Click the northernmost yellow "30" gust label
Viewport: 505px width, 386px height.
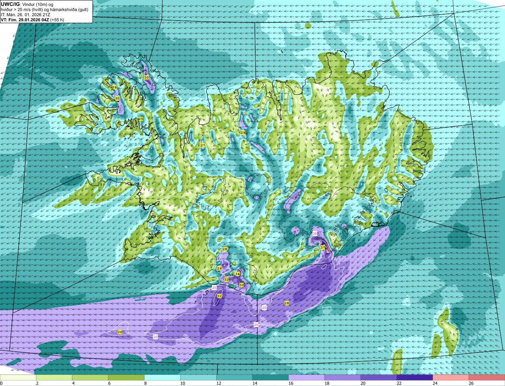[x=146, y=77]
